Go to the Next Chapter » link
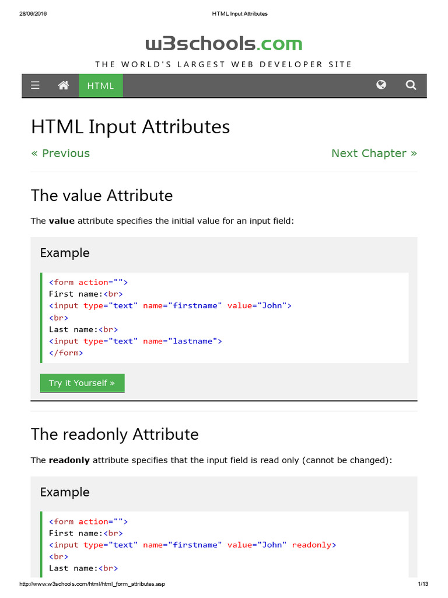 point(374,153)
